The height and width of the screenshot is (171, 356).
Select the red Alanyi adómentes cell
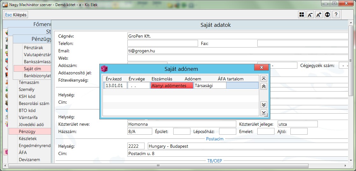[x=172, y=85]
